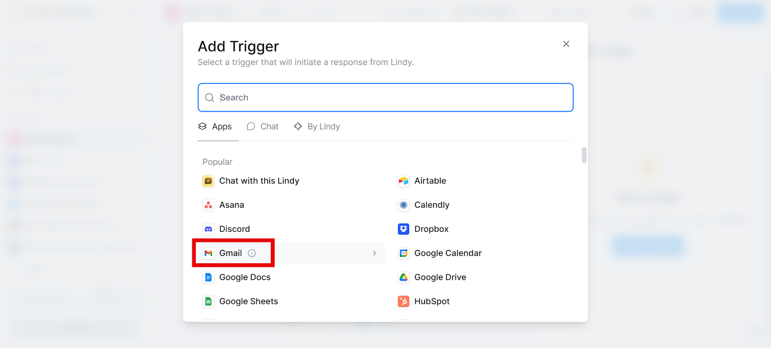Viewport: 771px width, 348px height.
Task: Choose the Google Calendar label
Action: click(448, 253)
